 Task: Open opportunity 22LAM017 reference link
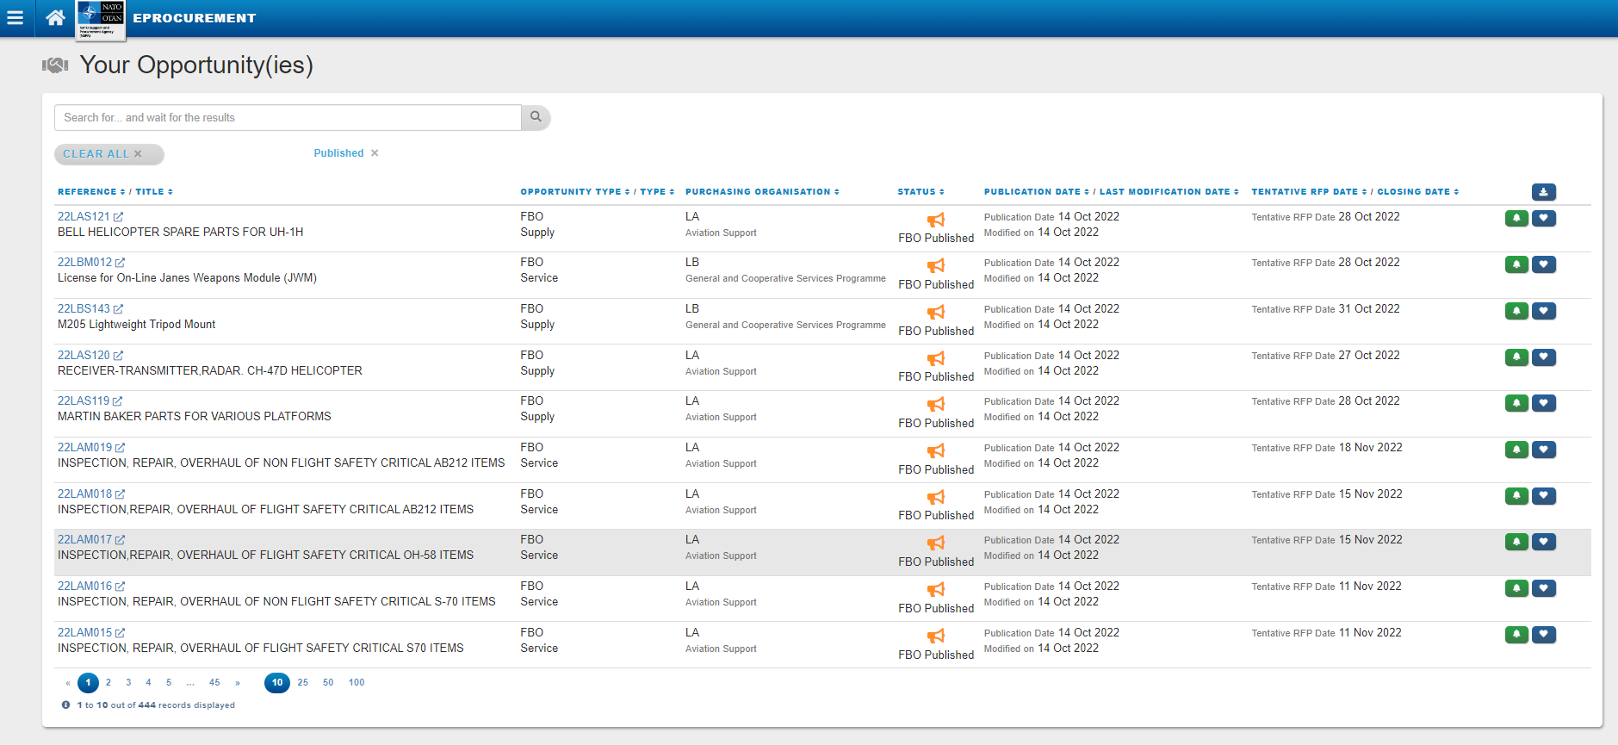tap(84, 540)
